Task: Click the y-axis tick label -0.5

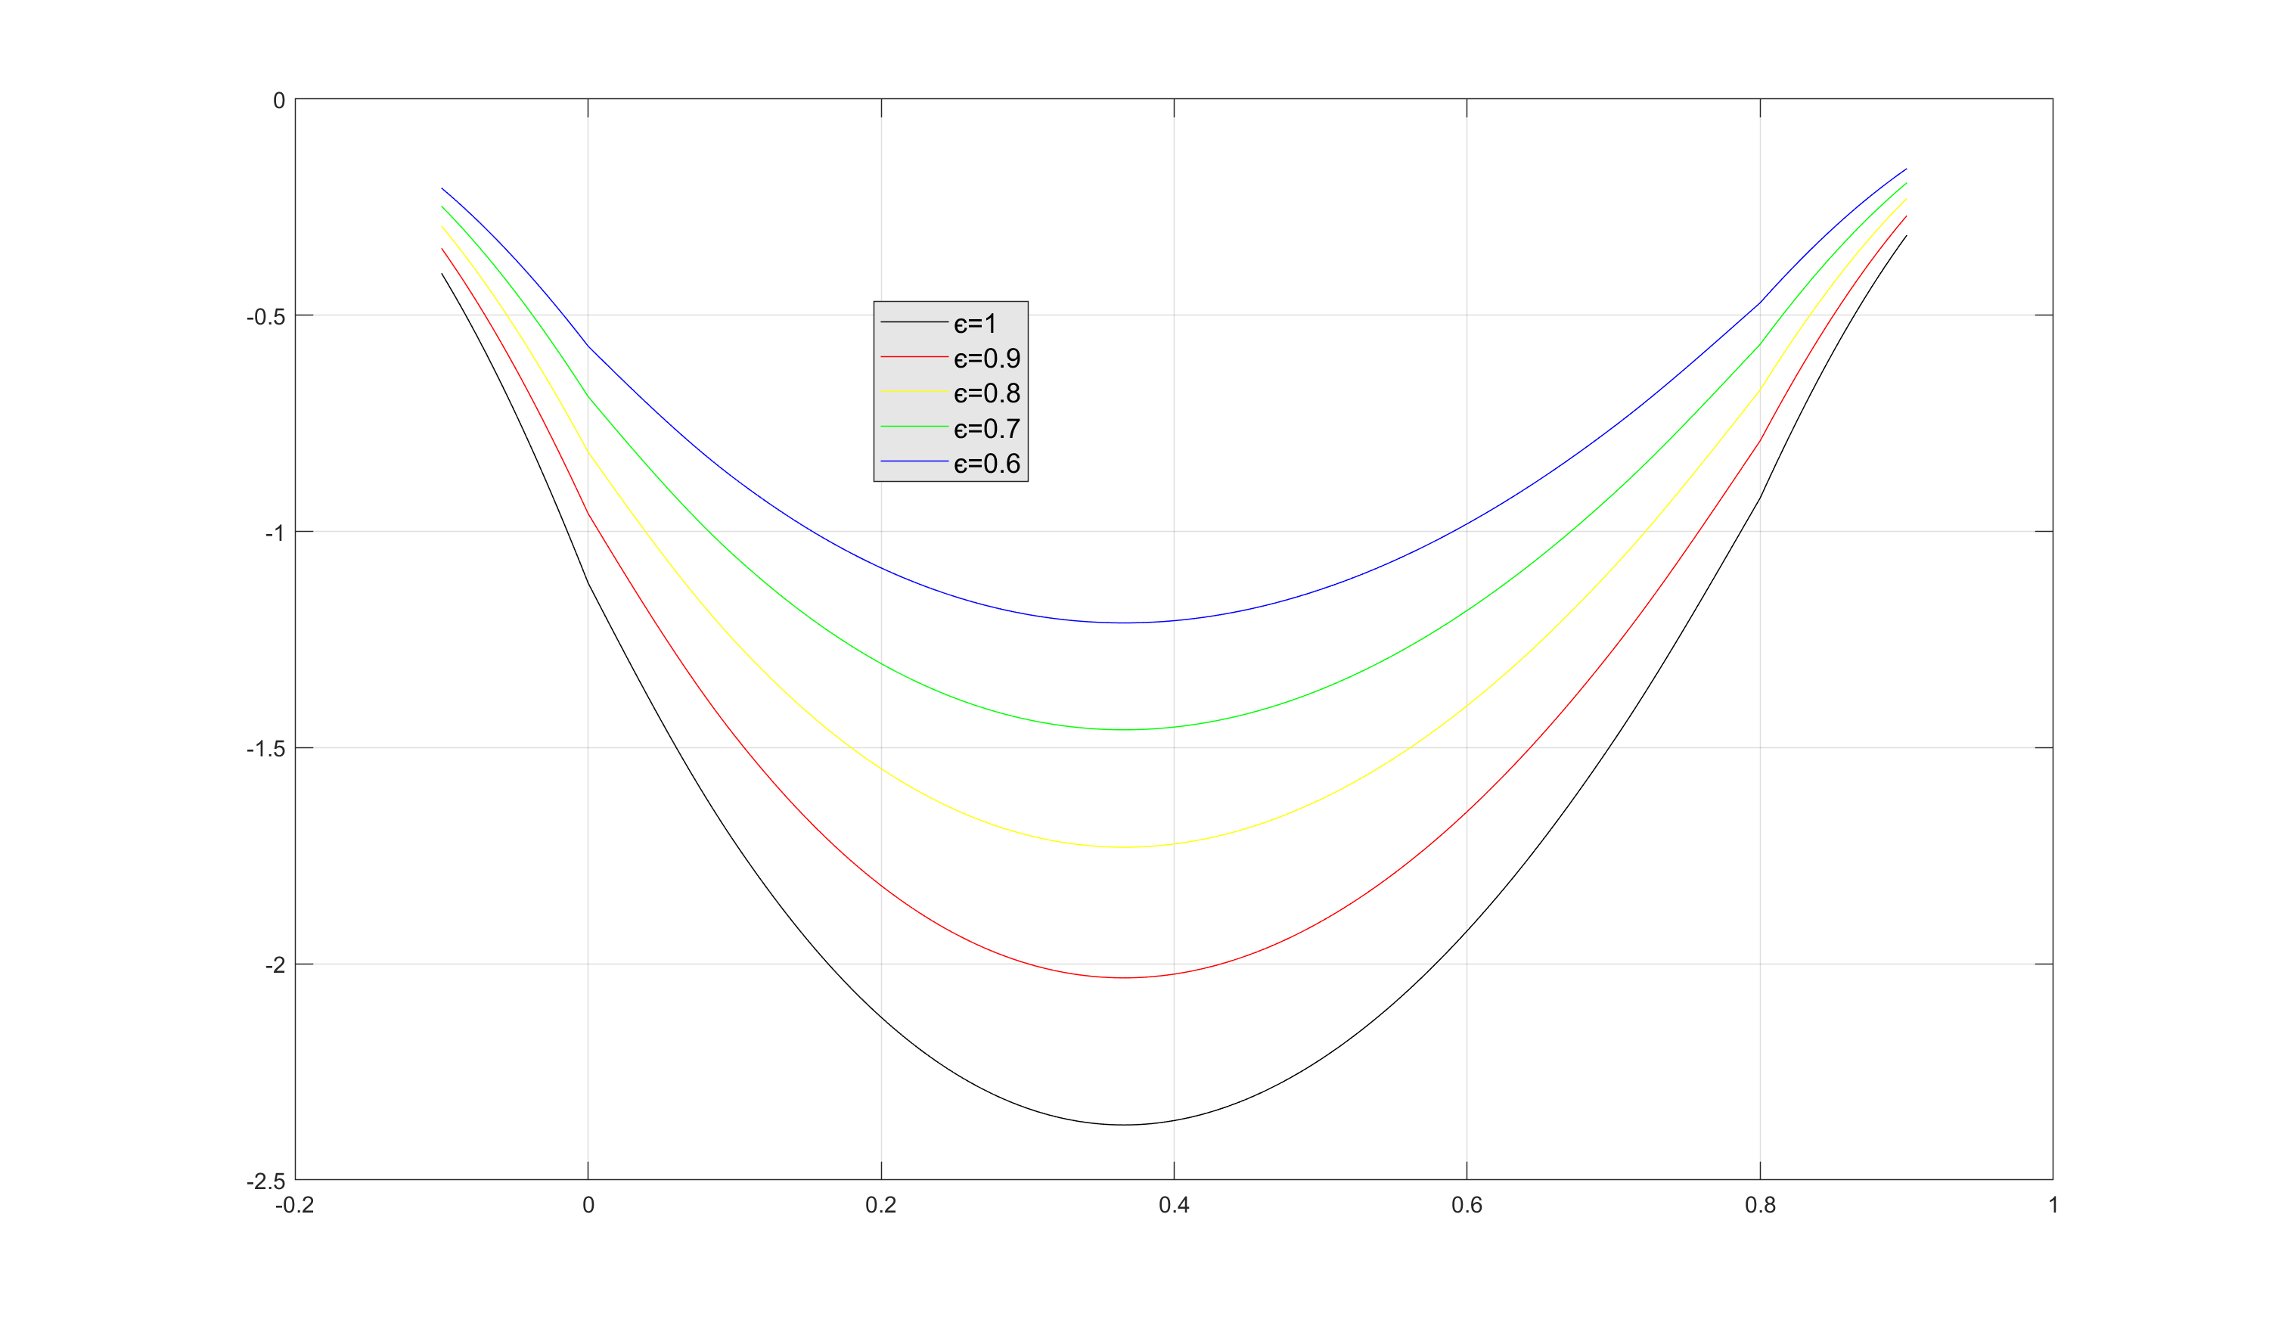Action: [x=265, y=317]
